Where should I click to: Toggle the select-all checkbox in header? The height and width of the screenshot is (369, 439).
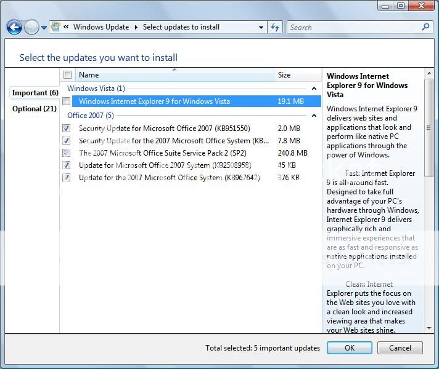pyautogui.click(x=67, y=75)
